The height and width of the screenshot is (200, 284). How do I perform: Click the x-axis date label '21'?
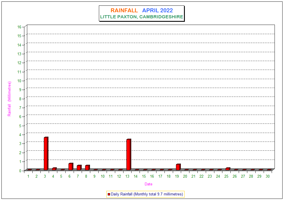pyautogui.click(x=193, y=177)
